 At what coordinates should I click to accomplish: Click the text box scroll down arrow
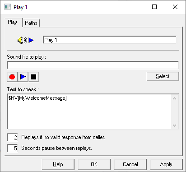[175, 125]
